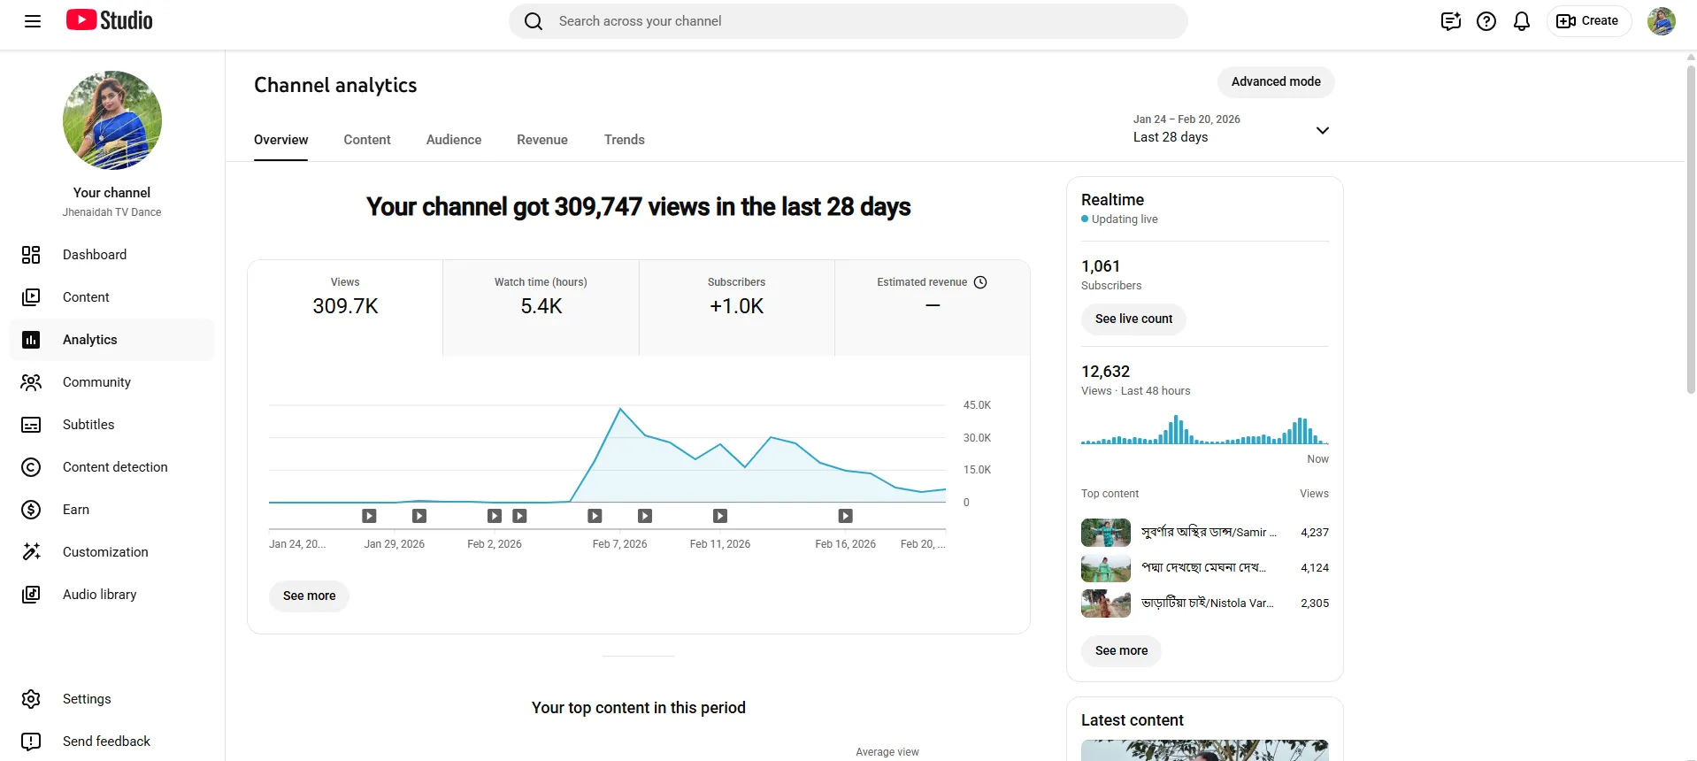This screenshot has height=761, width=1697.
Task: Open the Help question mark icon
Action: coord(1486,21)
